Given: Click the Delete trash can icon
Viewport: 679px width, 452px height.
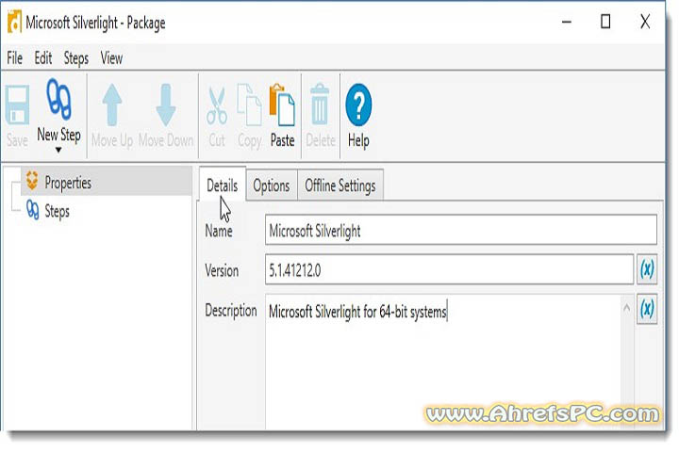Looking at the screenshot, I should tap(320, 105).
